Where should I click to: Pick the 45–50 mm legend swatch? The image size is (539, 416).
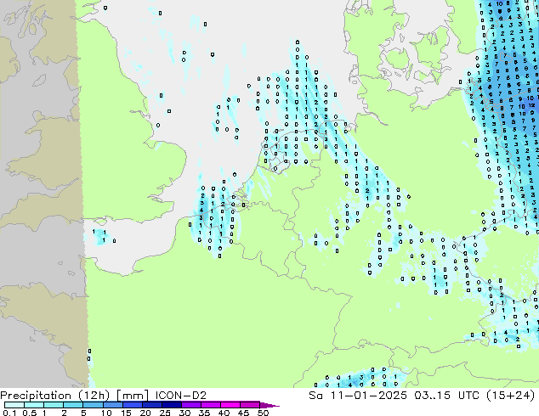pyautogui.click(x=250, y=405)
